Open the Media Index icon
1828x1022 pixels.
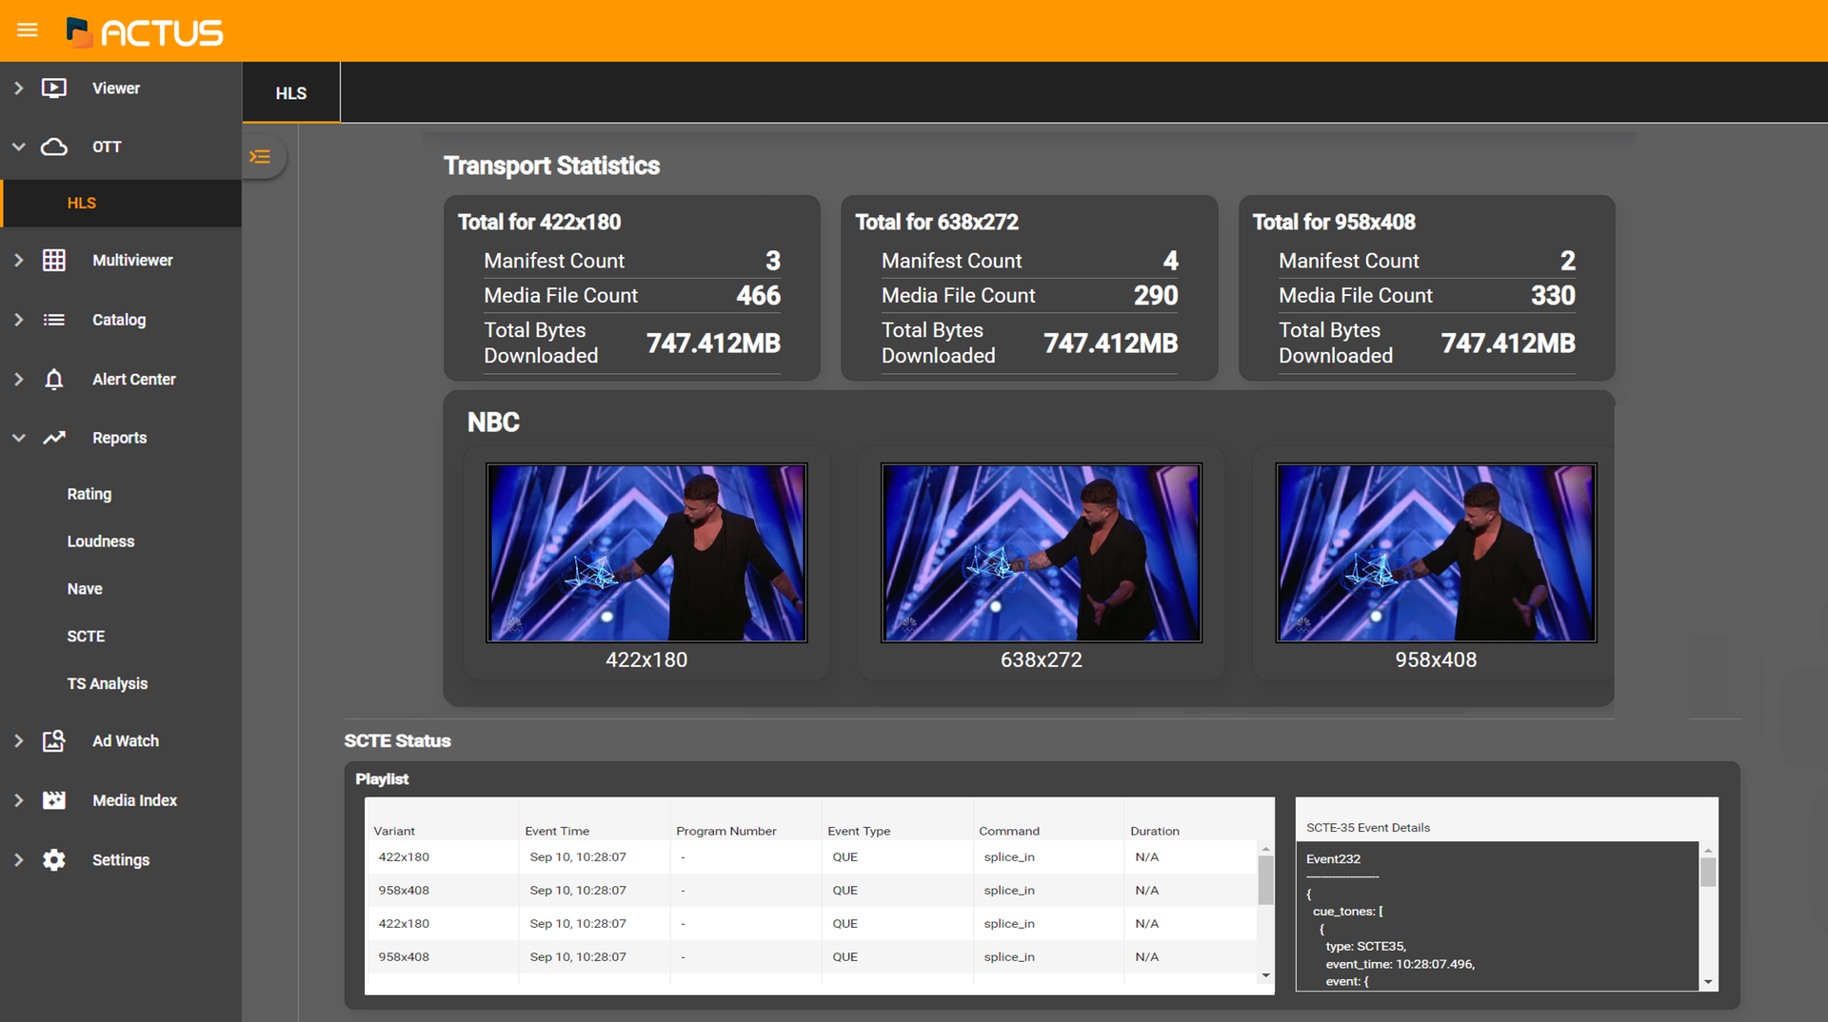point(54,800)
